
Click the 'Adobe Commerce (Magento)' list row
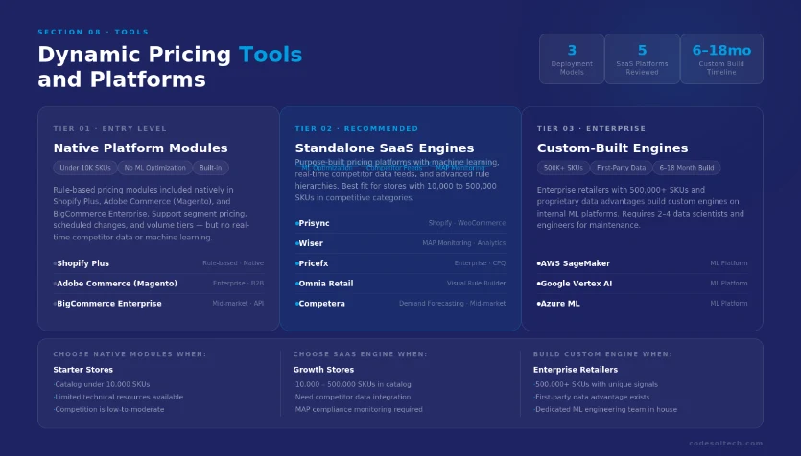pos(158,284)
